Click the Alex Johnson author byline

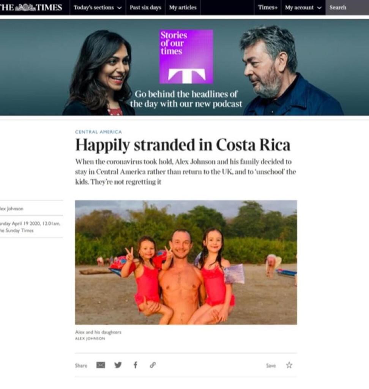point(12,209)
